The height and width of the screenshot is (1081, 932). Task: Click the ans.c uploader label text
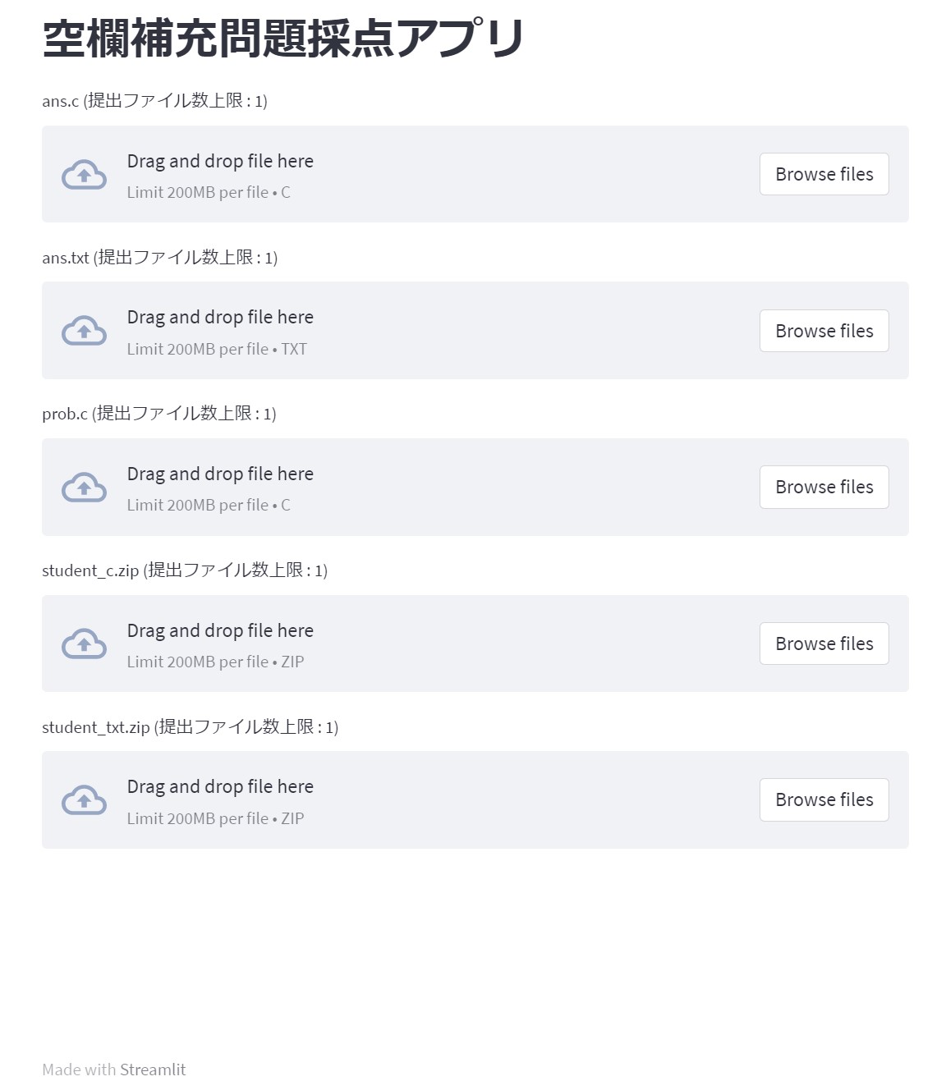point(154,101)
